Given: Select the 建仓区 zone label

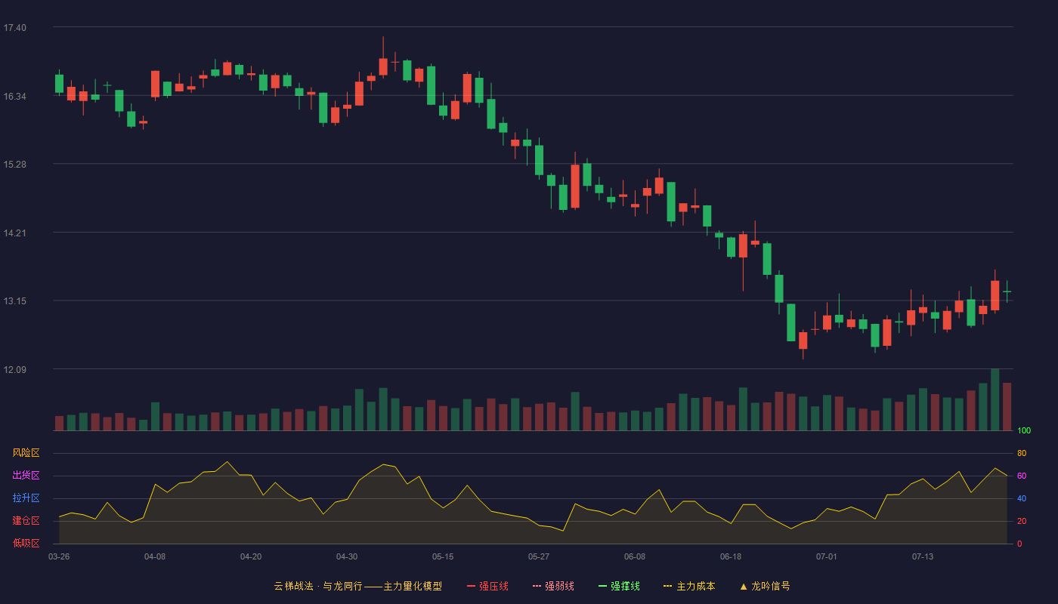Looking at the screenshot, I should (x=26, y=521).
